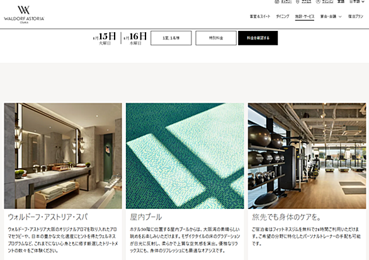Screen dimensions: 369x260
Task: Click the 料金を確認する black button
Action: (258, 38)
